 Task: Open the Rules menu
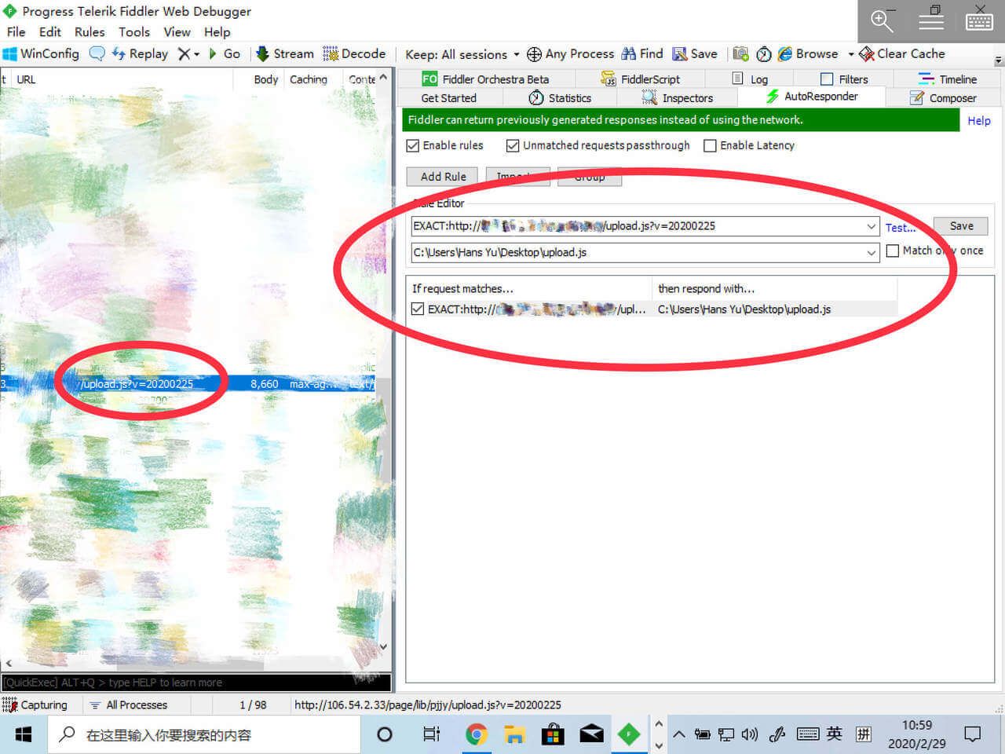[x=90, y=32]
